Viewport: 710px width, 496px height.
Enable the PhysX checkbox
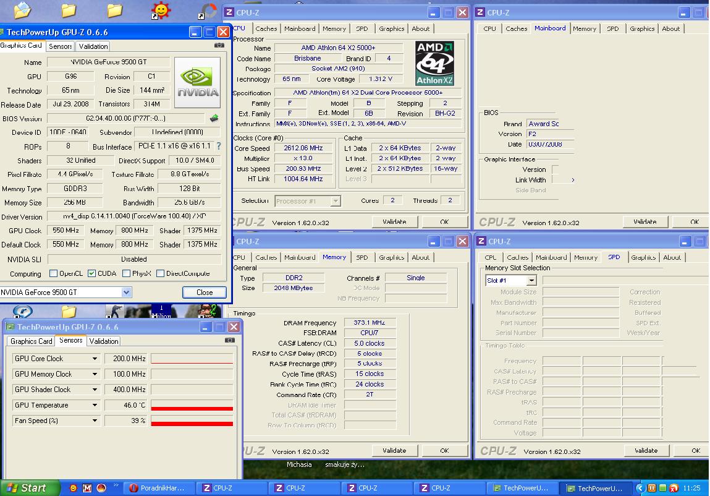[x=126, y=273]
